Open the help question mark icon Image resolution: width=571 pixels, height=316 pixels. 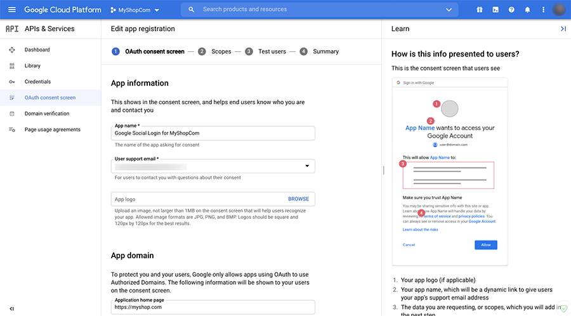coord(511,10)
